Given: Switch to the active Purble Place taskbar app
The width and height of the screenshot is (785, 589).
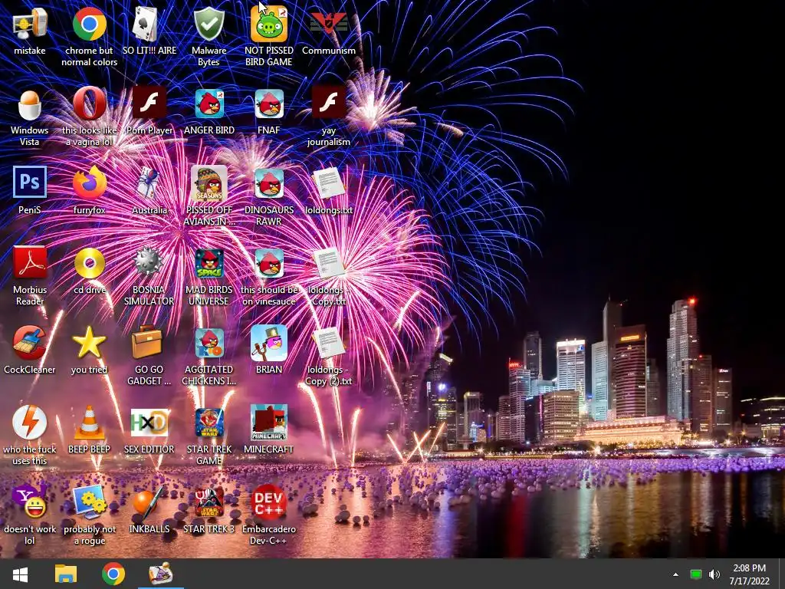Looking at the screenshot, I should [x=161, y=574].
